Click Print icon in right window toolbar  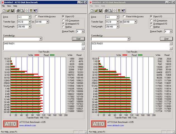pos(106,11)
